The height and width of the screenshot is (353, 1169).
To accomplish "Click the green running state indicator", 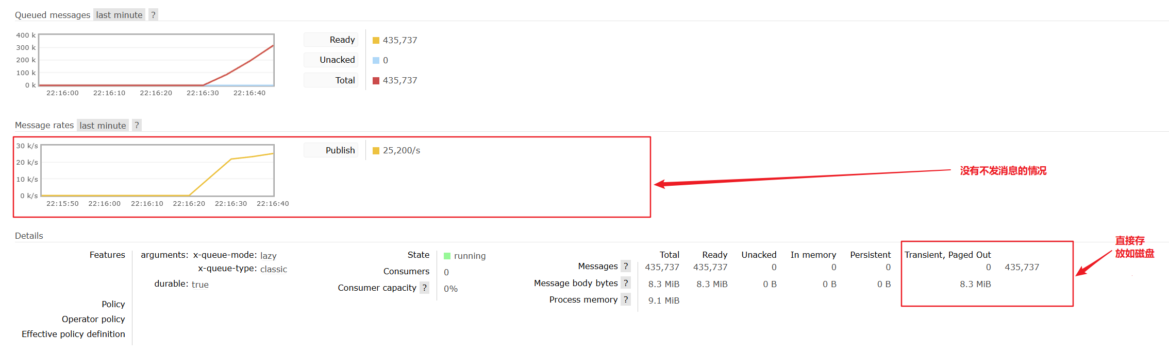I will click(x=447, y=256).
